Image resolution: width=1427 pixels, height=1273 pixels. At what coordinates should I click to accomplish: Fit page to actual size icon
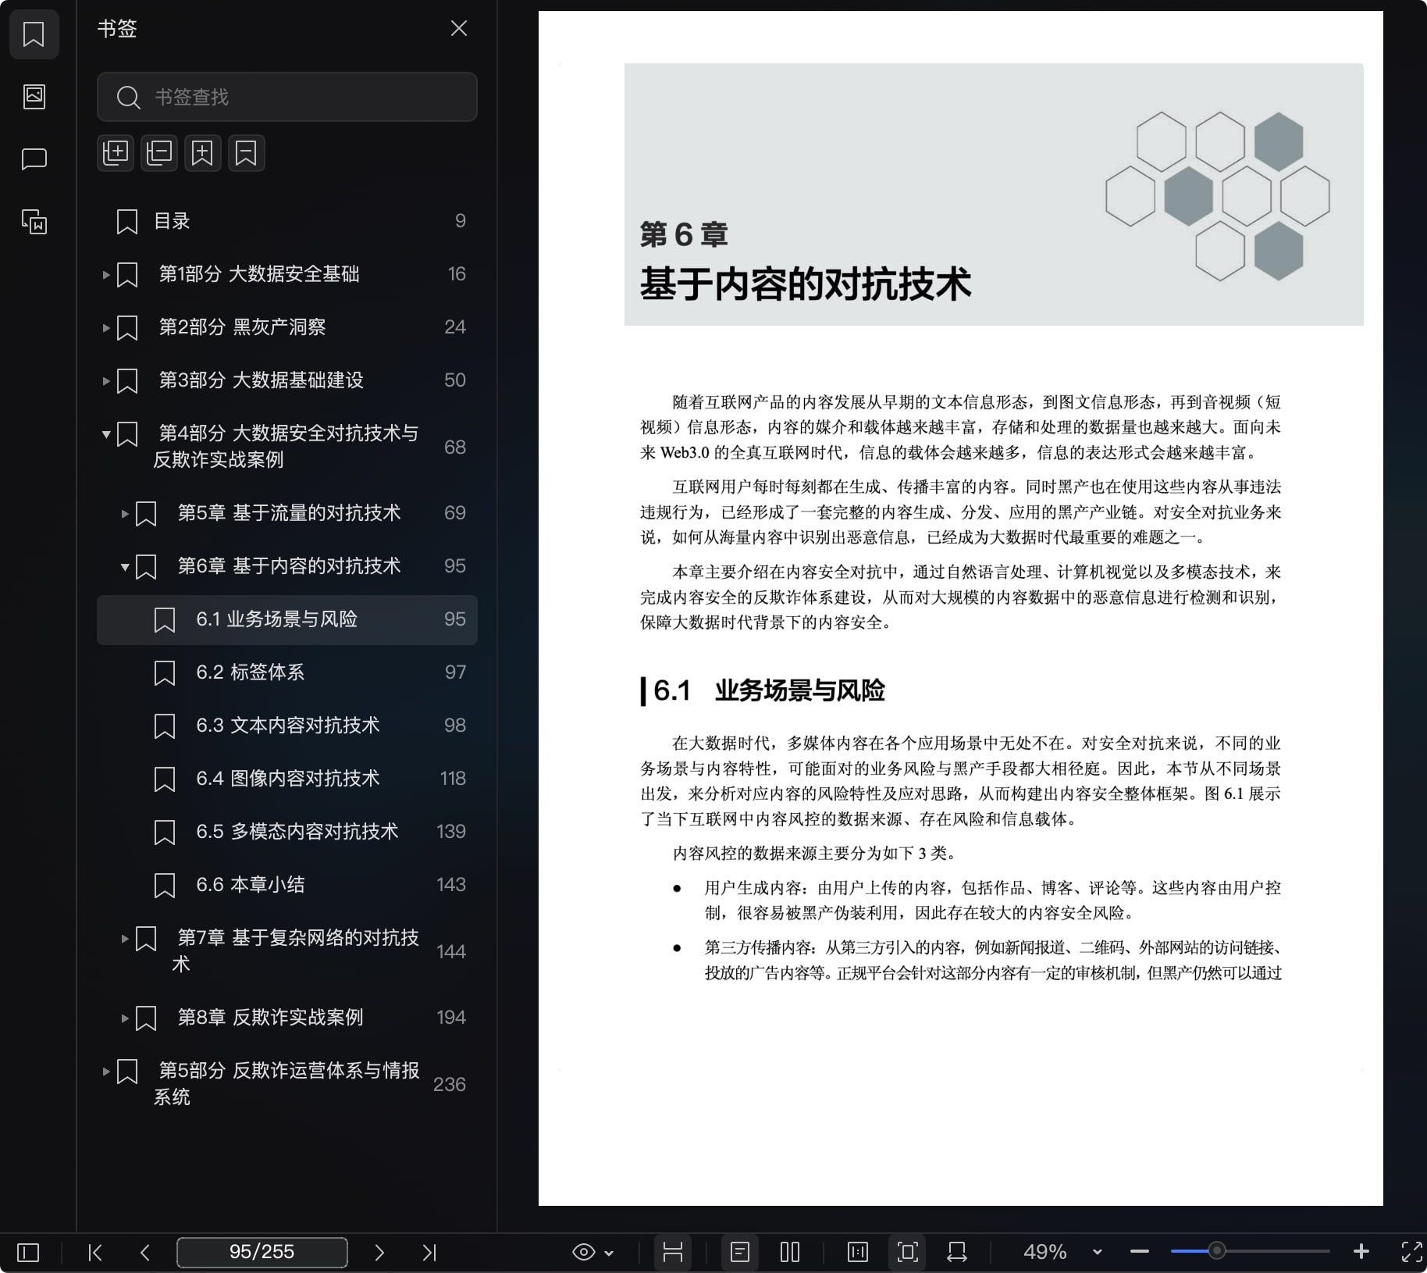857,1252
